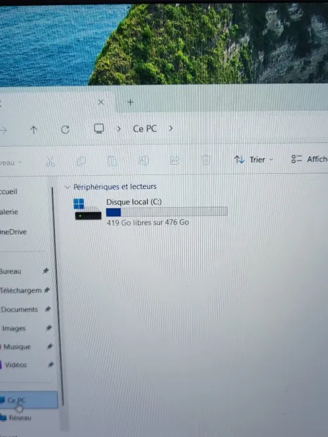The image size is (328, 437).
Task: Click the Paste clipboard icon
Action: point(112,161)
